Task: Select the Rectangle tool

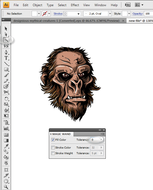Action: coord(6,69)
